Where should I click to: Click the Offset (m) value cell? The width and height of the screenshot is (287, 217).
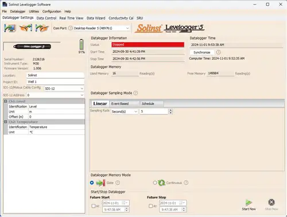pos(56,117)
